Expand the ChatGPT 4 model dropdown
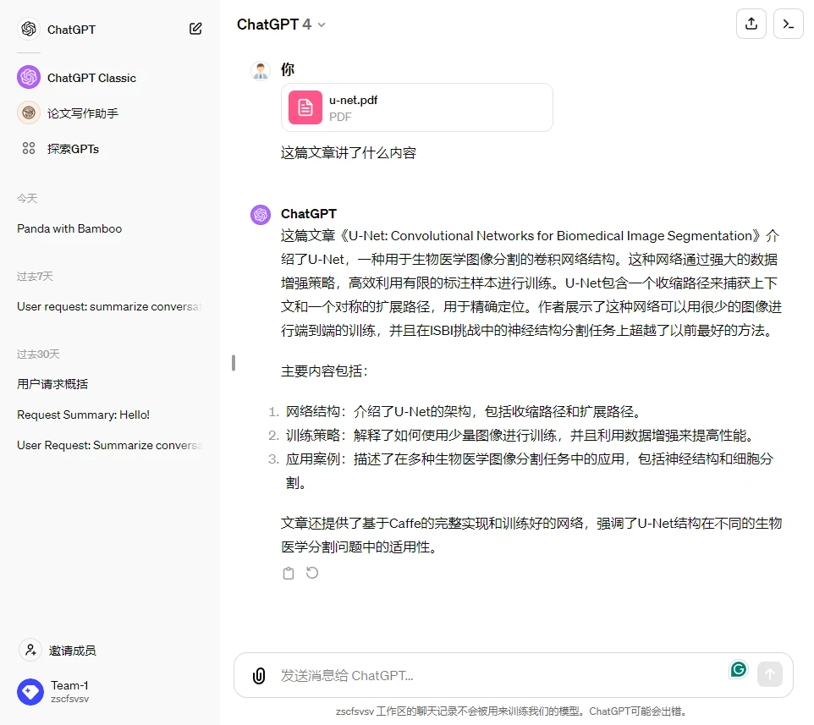This screenshot has width=814, height=725. pyautogui.click(x=281, y=25)
